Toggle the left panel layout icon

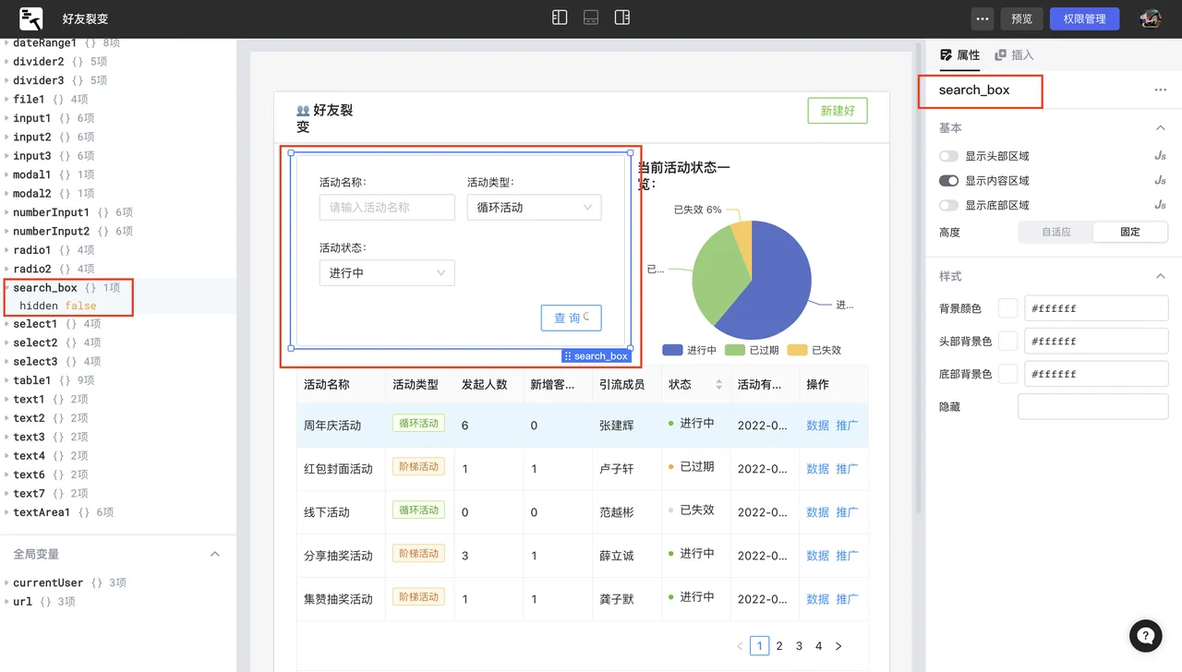pos(560,18)
